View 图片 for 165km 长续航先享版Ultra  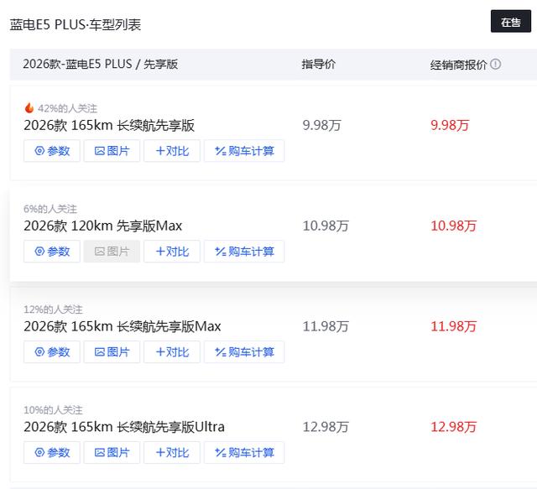pos(112,453)
